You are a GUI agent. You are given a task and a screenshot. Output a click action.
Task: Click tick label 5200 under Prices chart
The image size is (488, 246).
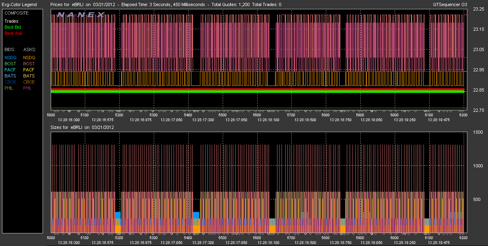120,115
